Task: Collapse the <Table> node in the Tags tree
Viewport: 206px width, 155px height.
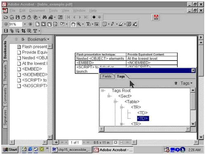Action: click(115, 102)
